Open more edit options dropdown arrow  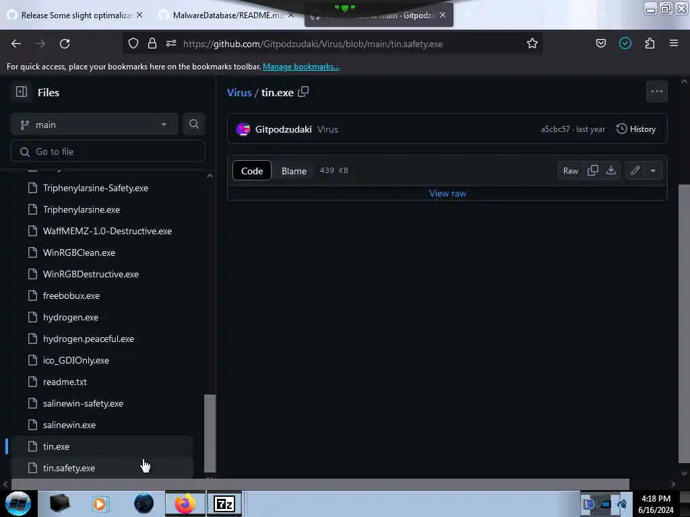tap(653, 170)
